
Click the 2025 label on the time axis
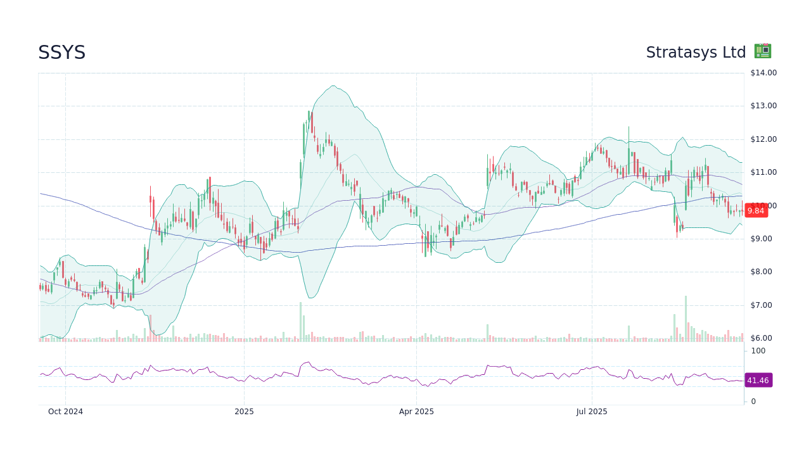244,411
